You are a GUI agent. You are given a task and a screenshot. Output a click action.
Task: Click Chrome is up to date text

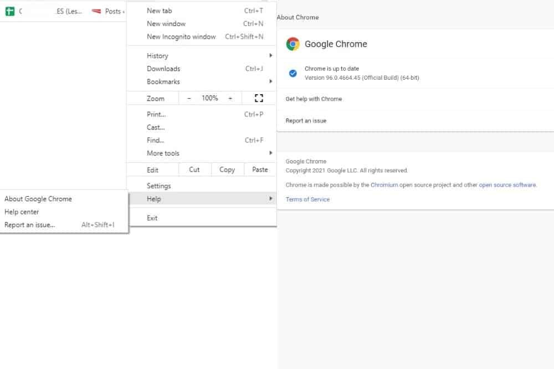[x=332, y=69]
